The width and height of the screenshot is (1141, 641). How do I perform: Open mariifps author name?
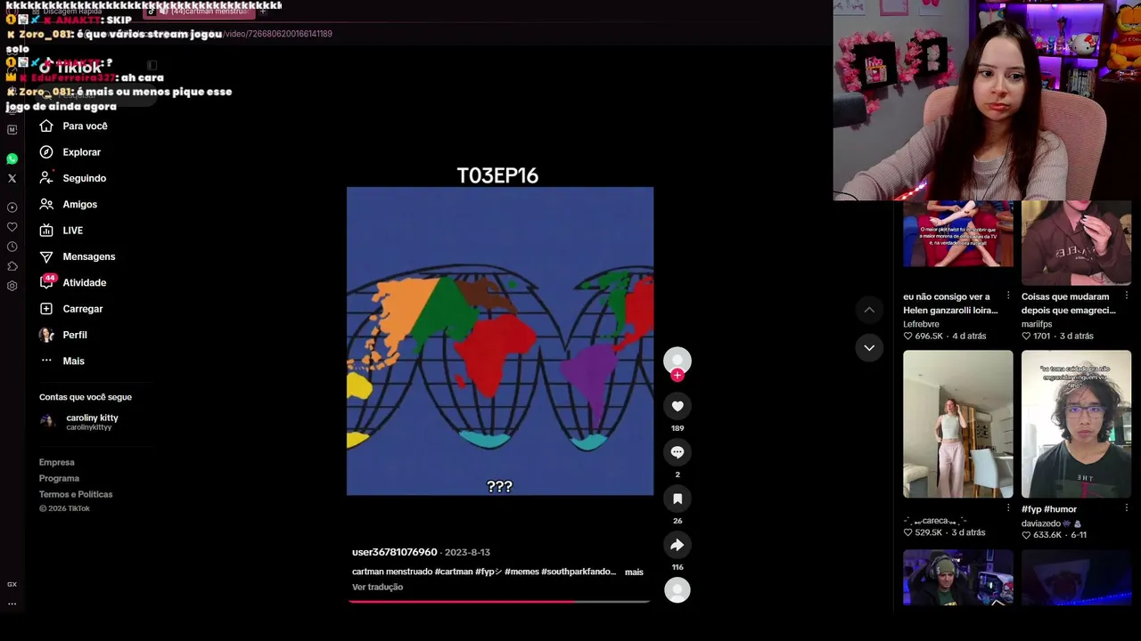pyautogui.click(x=1038, y=324)
